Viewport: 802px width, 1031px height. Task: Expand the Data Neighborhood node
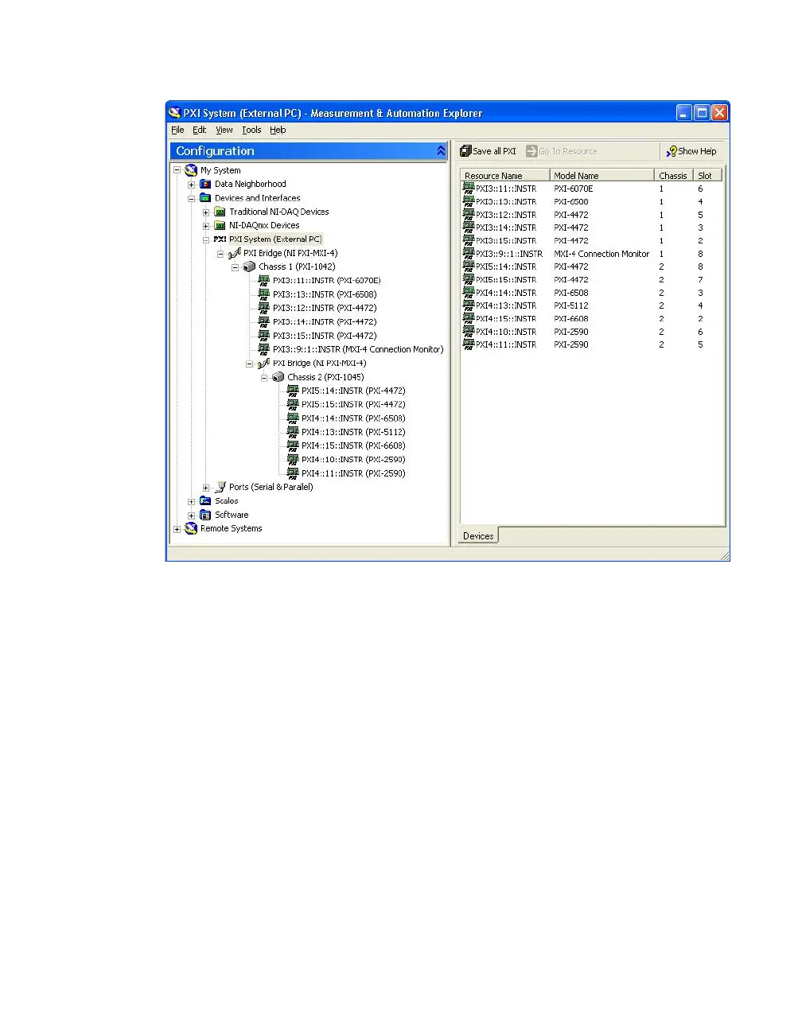(191, 185)
